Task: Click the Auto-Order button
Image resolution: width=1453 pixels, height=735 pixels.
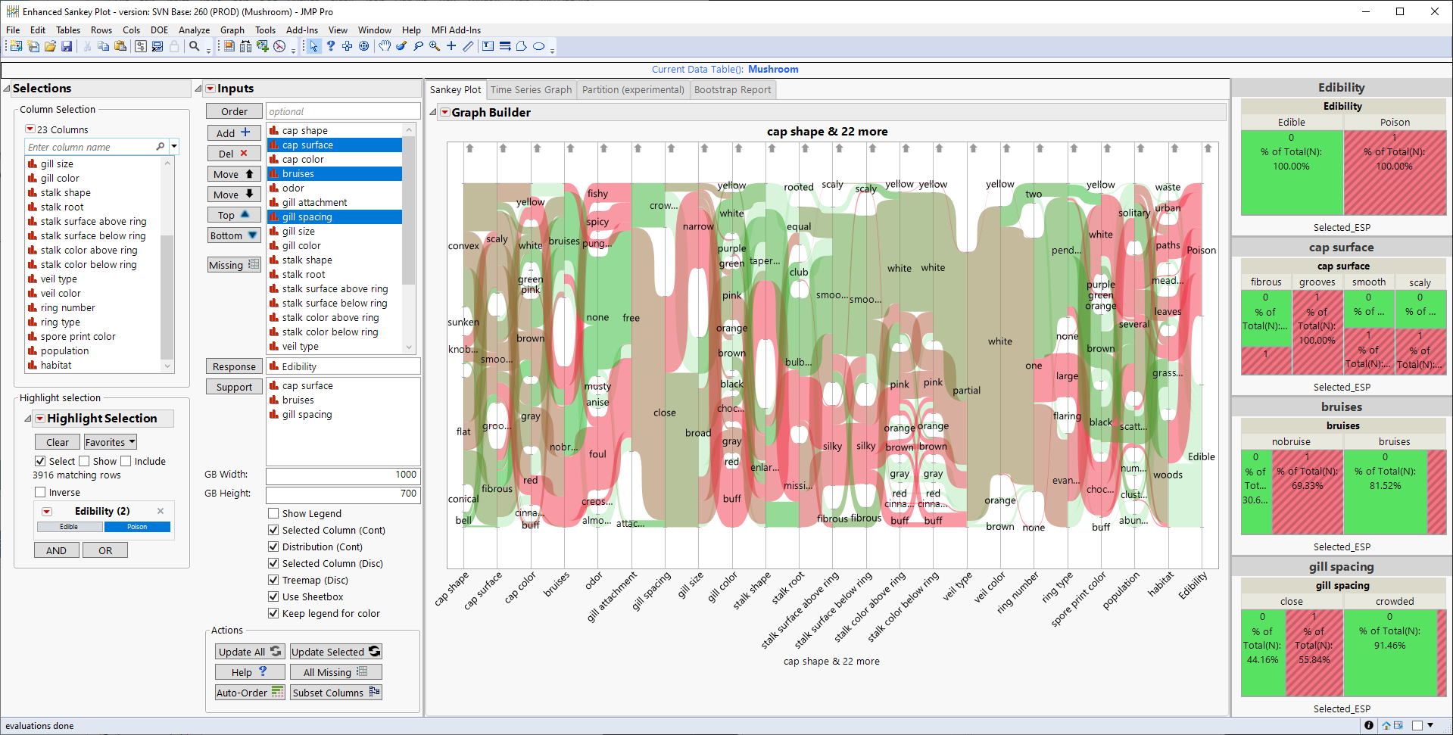Action: 249,692
